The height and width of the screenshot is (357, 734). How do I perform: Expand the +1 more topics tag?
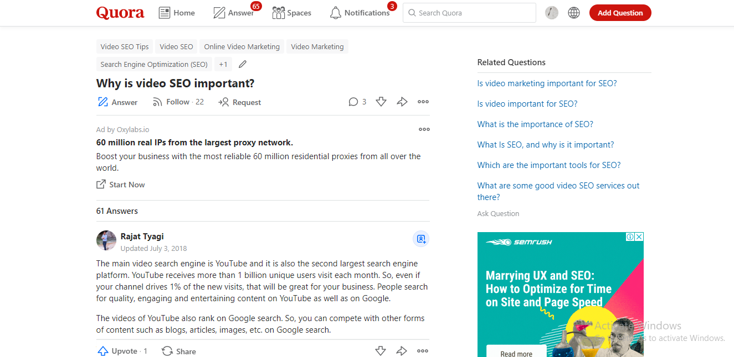tap(223, 64)
